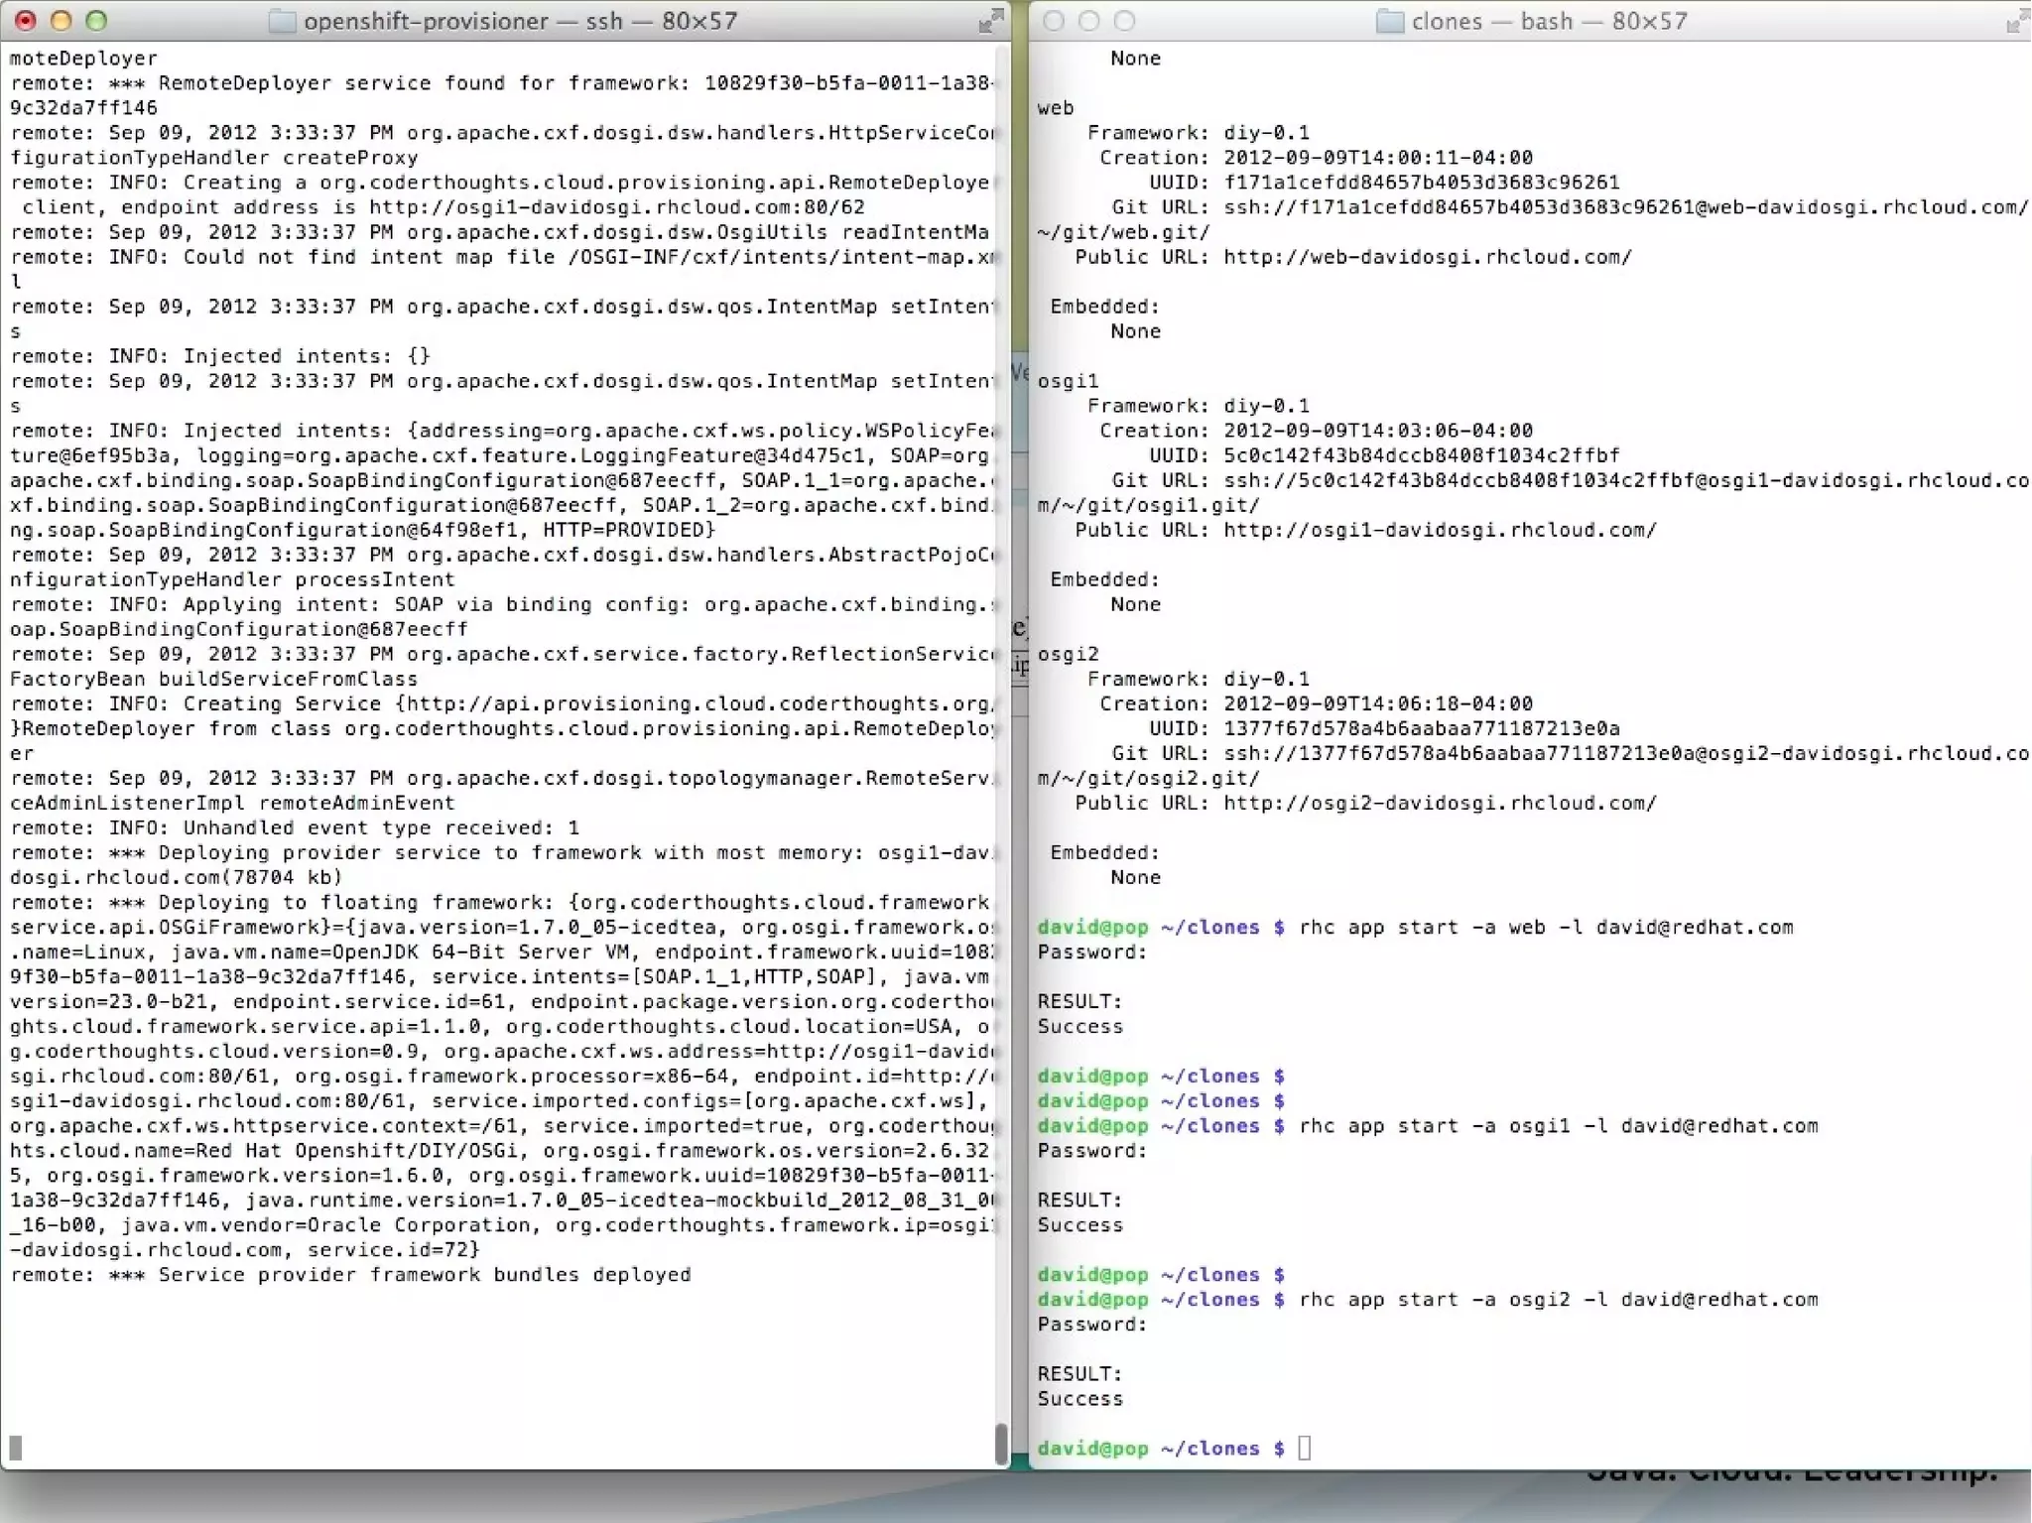Click the 'rhc app start -a web' command
The image size is (2032, 1523).
pyautogui.click(x=1545, y=928)
